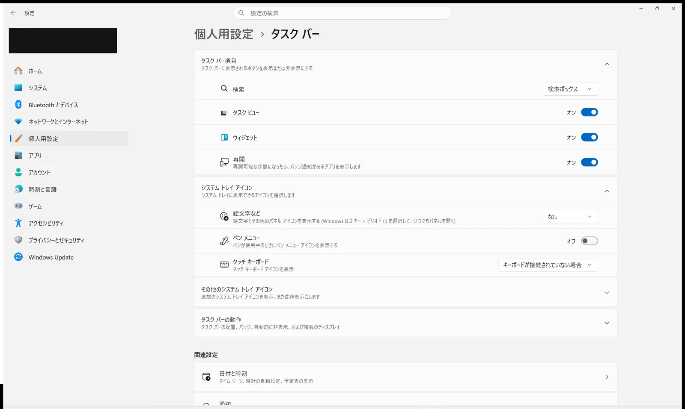Image resolution: width=685 pixels, height=409 pixels.
Task: Click the redacted user profile block
Action: (63, 41)
